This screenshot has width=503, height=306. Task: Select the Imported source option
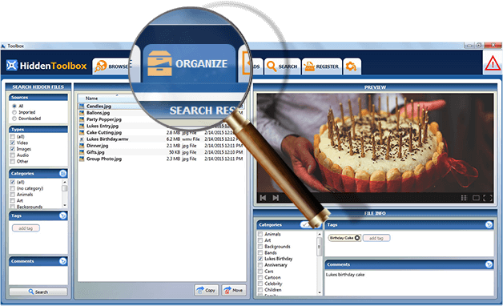(14, 112)
